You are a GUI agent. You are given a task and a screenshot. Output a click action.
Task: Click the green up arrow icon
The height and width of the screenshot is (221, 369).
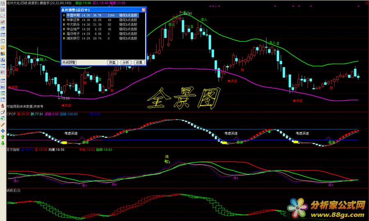point(2,137)
